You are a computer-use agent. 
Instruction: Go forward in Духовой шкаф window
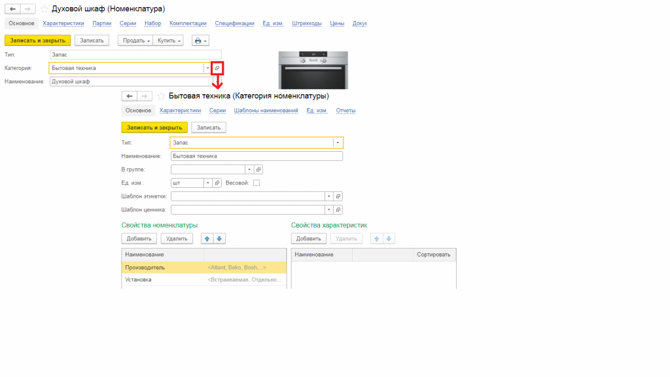[27, 9]
